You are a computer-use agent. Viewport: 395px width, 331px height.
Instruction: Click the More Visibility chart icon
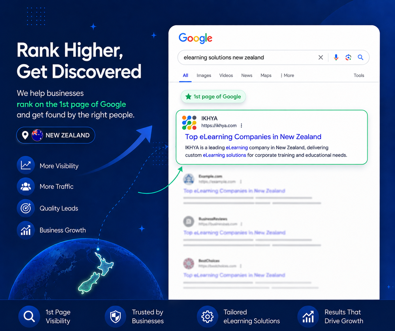(26, 165)
